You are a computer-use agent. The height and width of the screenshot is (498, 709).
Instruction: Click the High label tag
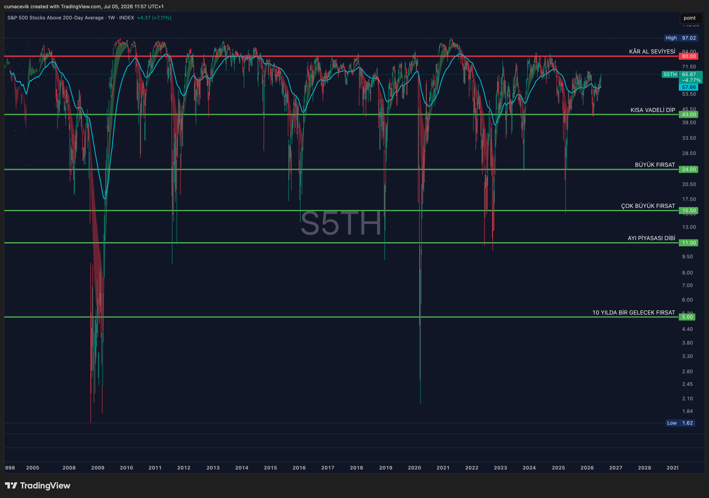(x=671, y=38)
